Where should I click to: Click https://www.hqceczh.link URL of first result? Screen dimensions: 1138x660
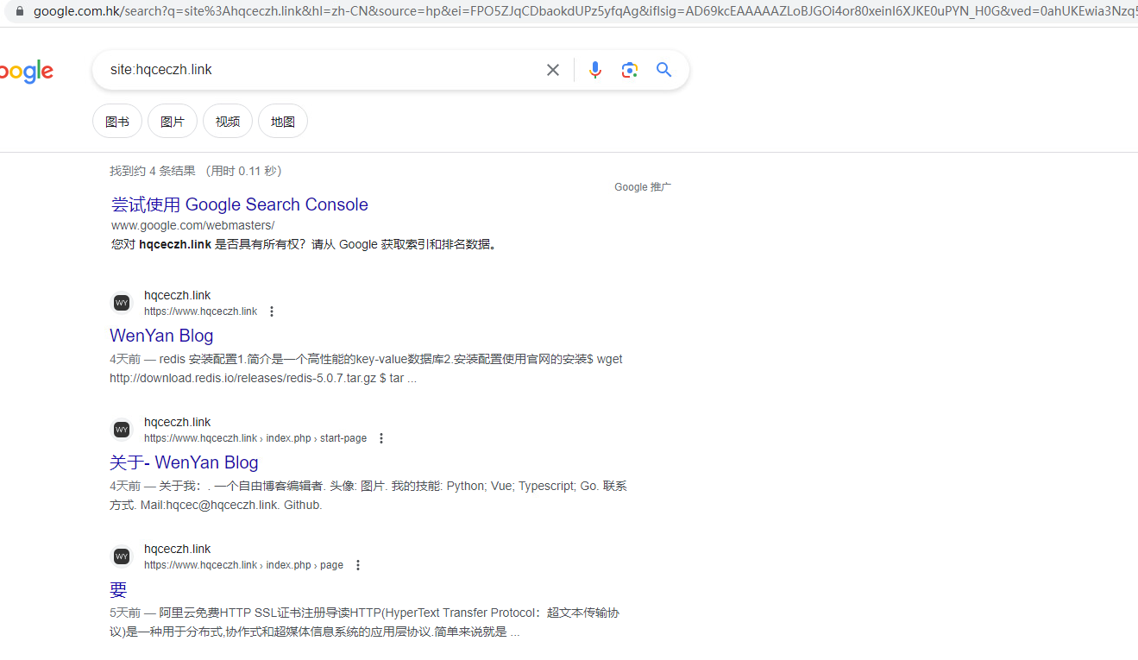(x=200, y=311)
